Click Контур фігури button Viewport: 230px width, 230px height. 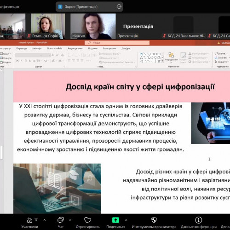(x=198, y=57)
